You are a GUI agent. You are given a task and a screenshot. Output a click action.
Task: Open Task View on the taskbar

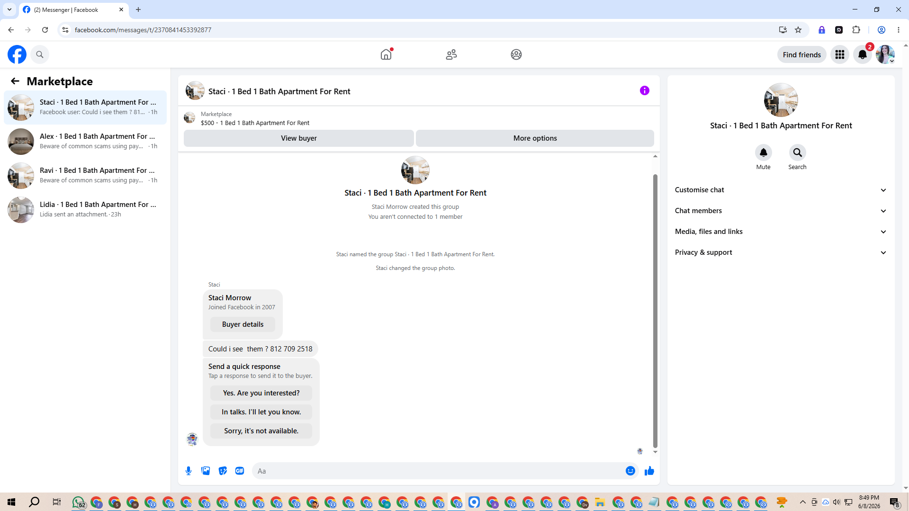click(57, 502)
